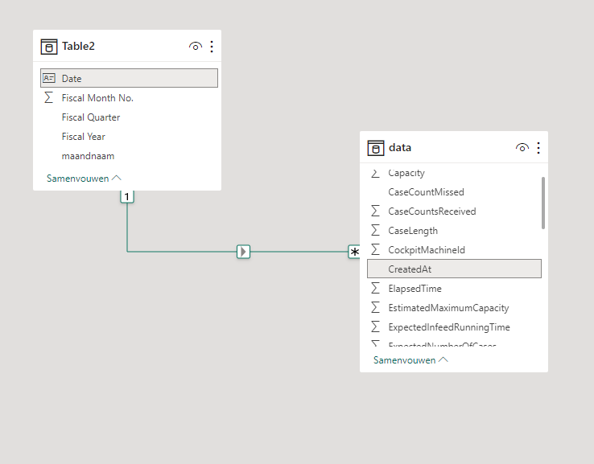
Task: Select the Capacity field in data
Action: tap(454, 173)
